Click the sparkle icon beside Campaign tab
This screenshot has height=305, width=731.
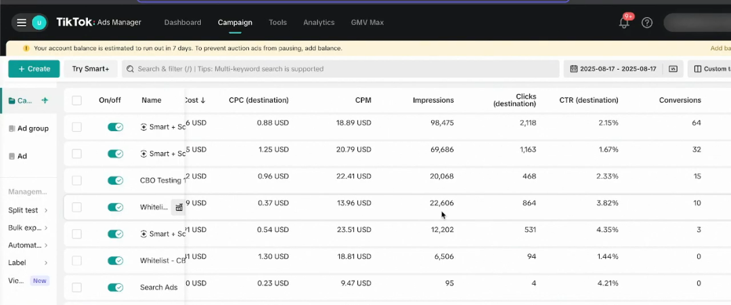45,101
